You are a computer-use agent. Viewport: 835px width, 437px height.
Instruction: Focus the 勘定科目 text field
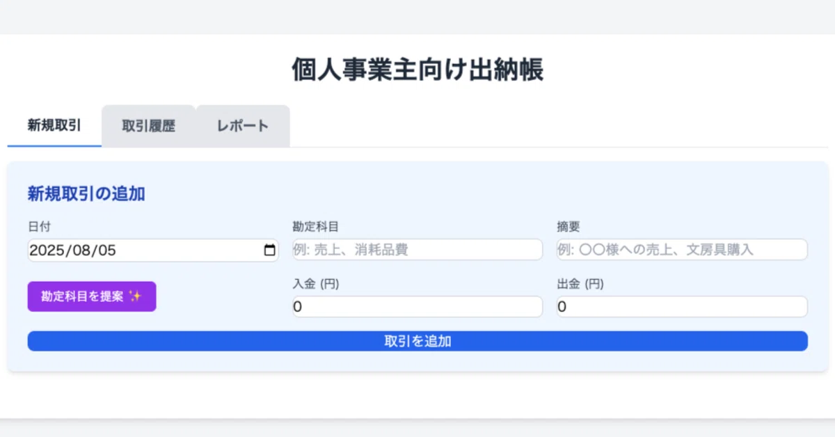tap(417, 250)
